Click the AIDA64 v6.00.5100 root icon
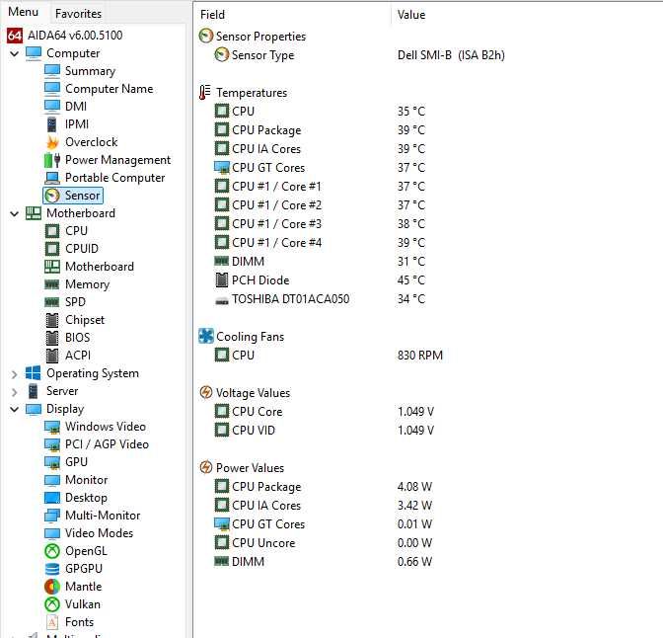Viewport: 663px width, 638px height. coord(15,36)
